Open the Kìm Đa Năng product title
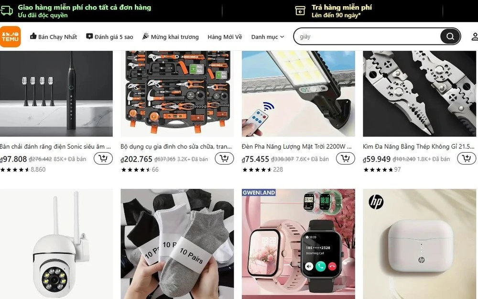Screen dimensions: 478x299 point(419,146)
